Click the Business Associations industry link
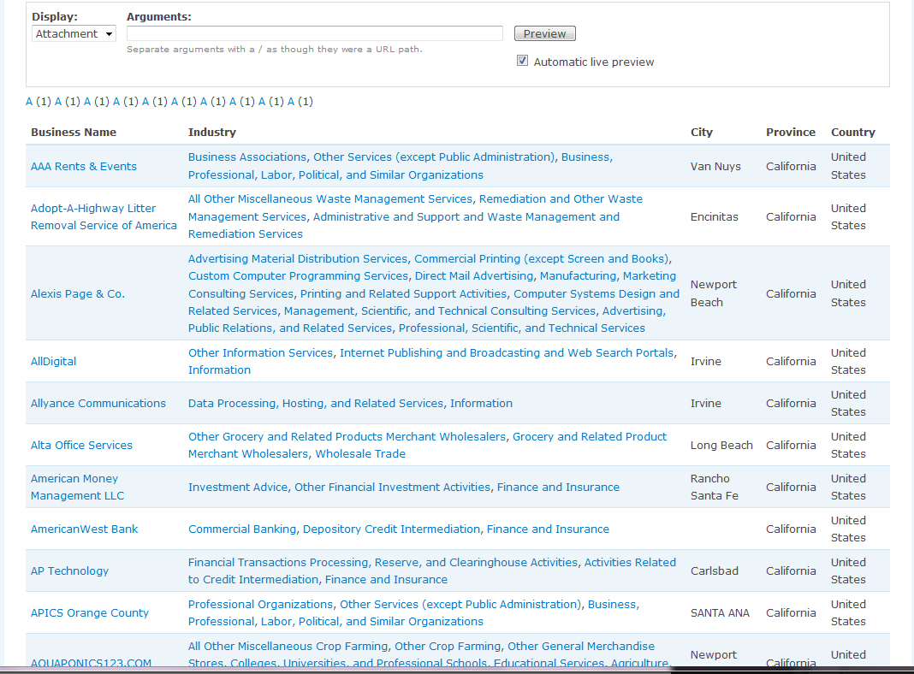Screen dimensions: 914x674 246,157
